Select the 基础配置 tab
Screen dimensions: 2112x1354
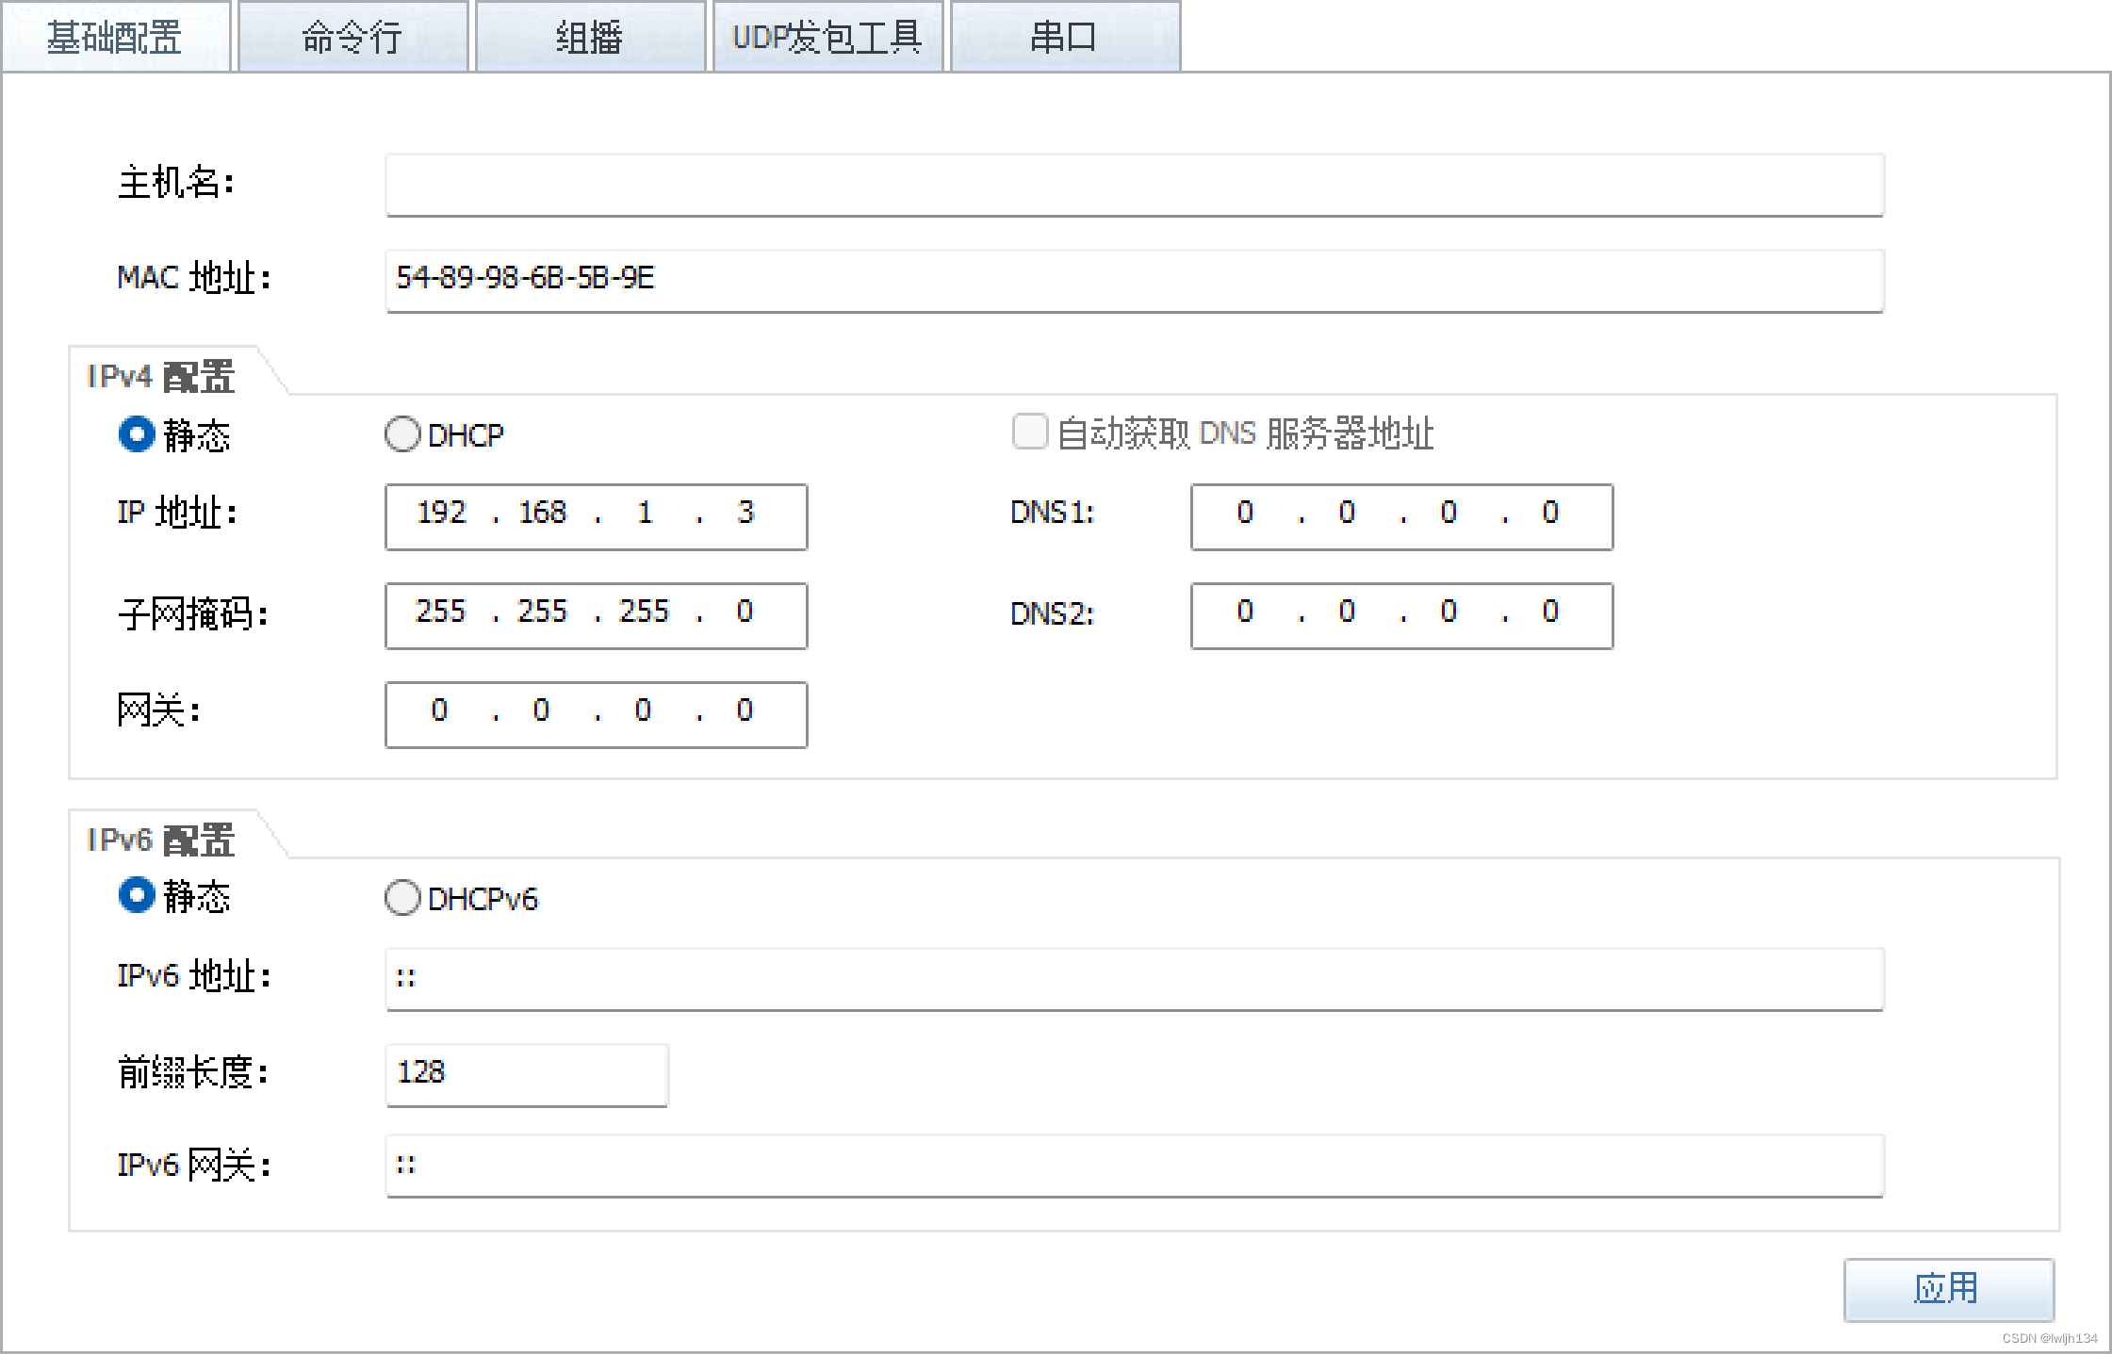[x=114, y=36]
